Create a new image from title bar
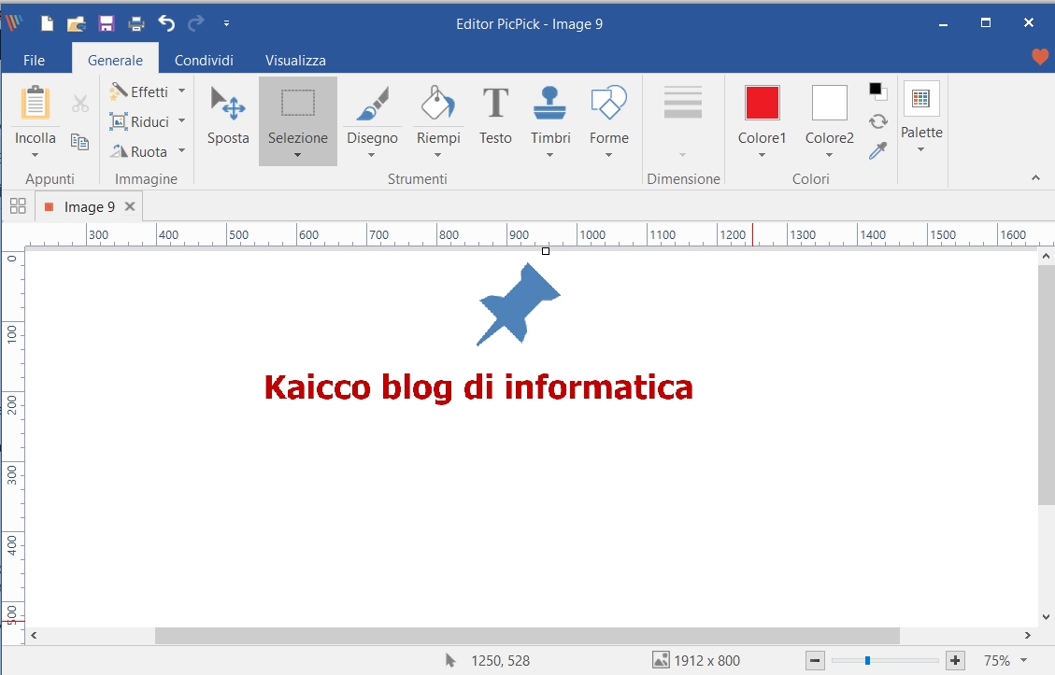Image resolution: width=1055 pixels, height=675 pixels. pos(47,24)
